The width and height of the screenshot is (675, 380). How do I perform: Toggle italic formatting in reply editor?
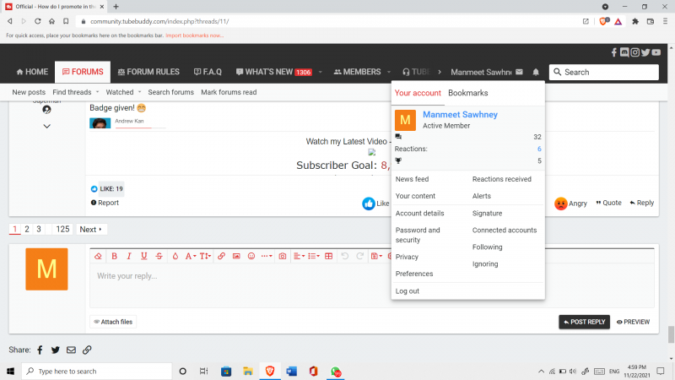coord(129,256)
